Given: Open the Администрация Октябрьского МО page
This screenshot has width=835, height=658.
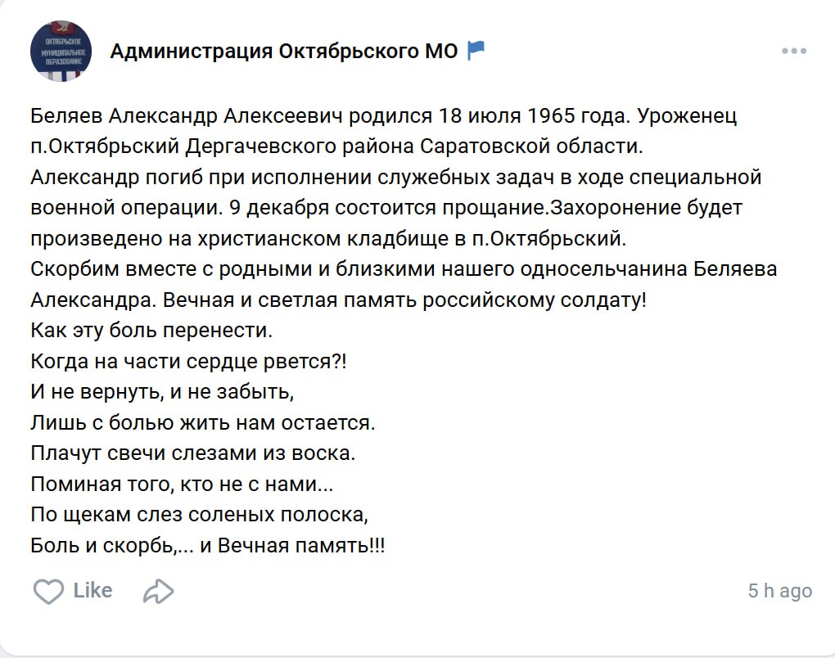Looking at the screenshot, I should (x=283, y=52).
